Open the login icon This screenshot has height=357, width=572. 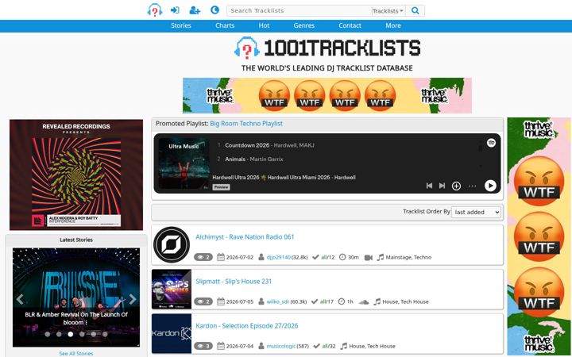(x=175, y=10)
